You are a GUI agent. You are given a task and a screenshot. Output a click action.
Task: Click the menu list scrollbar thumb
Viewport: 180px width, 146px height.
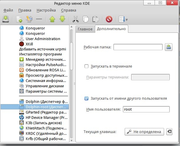(x=72, y=56)
